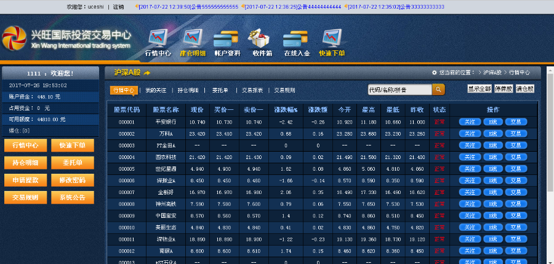Click the arrow icon beside 沪深A股
The height and width of the screenshot is (264, 554).
[x=147, y=73]
